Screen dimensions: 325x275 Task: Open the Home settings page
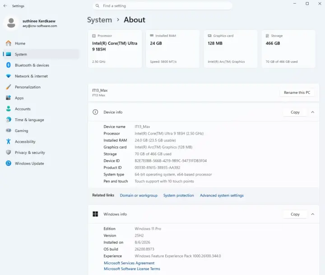[x=41, y=43]
